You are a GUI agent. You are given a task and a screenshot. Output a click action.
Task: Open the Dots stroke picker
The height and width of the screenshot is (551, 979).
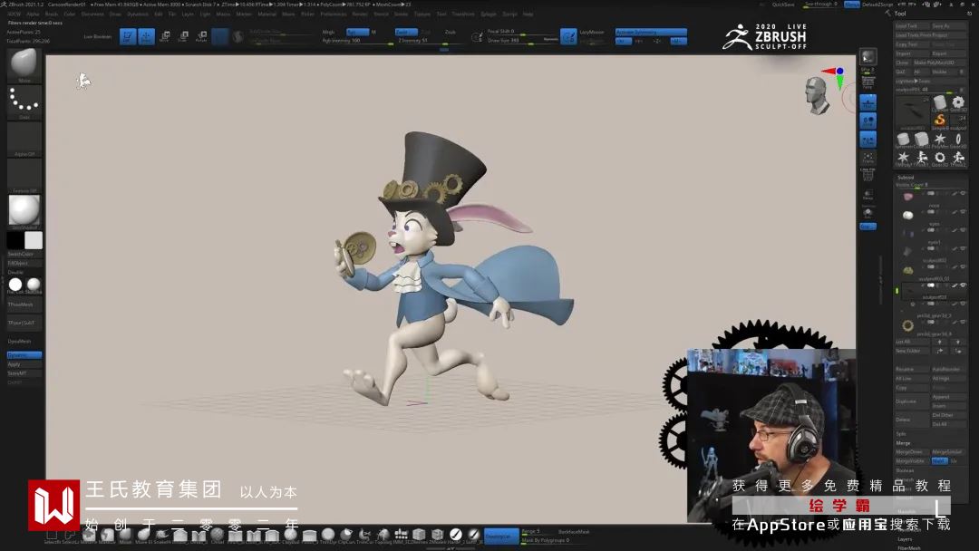24,101
